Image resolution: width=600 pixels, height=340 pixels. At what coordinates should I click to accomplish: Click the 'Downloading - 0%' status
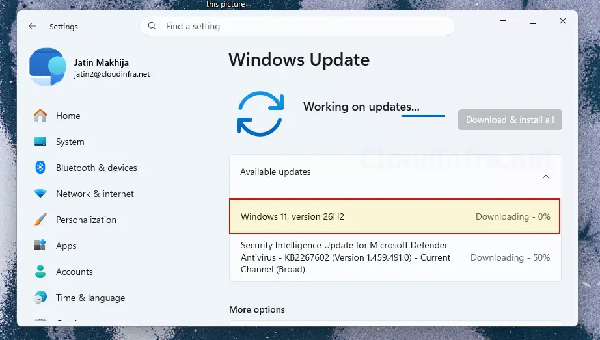click(x=513, y=216)
